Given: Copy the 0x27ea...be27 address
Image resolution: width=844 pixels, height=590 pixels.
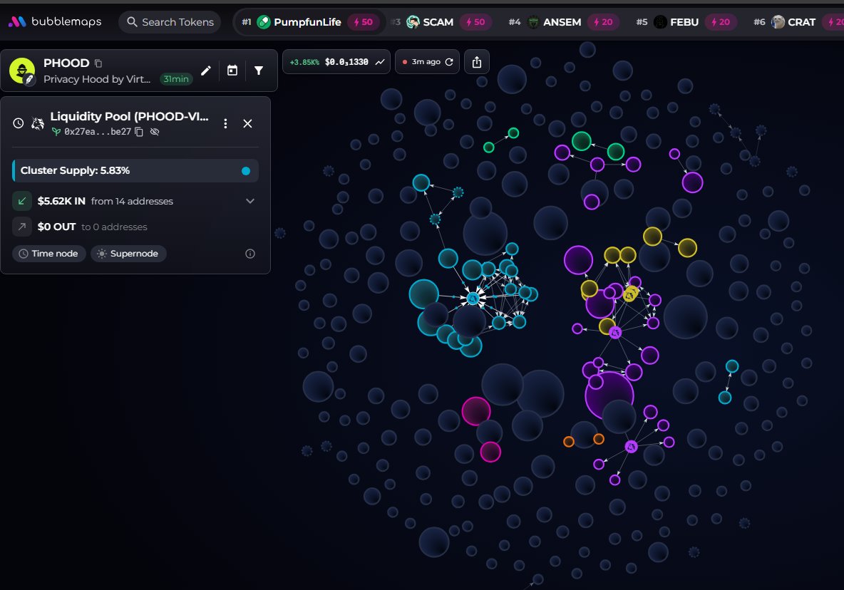Looking at the screenshot, I should pyautogui.click(x=139, y=132).
